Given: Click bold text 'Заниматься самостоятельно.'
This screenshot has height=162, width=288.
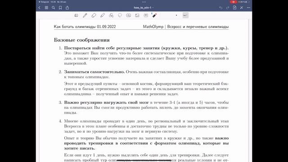Looking at the screenshot, I should click(x=94, y=72).
